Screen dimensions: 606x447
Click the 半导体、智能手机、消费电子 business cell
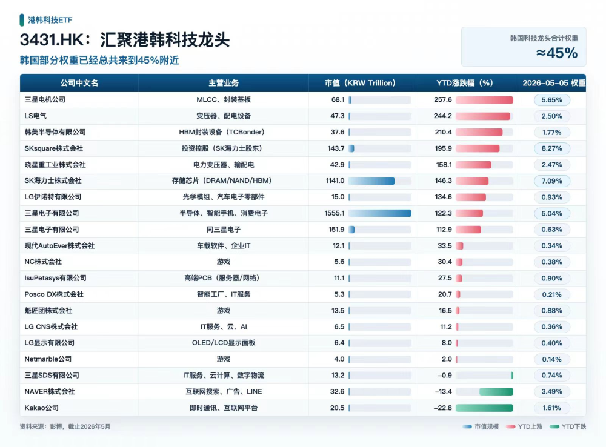pos(224,213)
